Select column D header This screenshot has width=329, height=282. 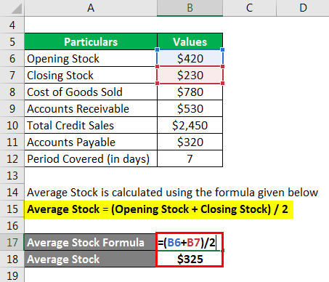[303, 8]
